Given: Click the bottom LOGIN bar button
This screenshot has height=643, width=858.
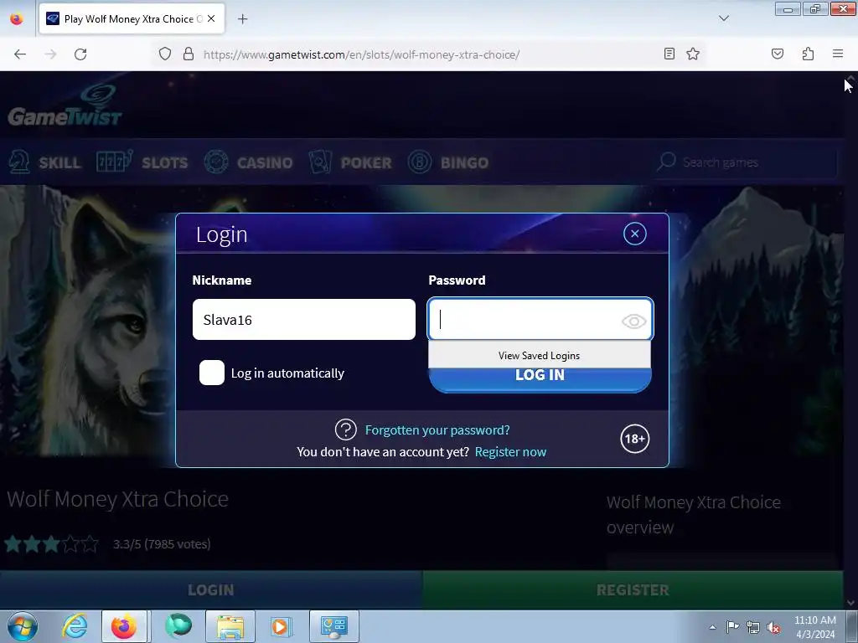Looking at the screenshot, I should (x=210, y=590).
